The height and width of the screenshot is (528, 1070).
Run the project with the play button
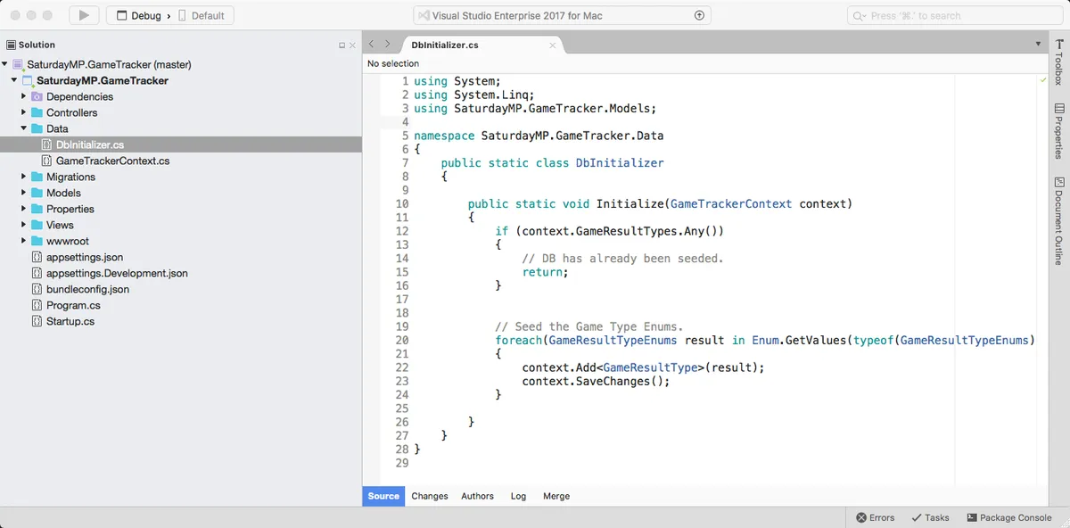point(84,15)
